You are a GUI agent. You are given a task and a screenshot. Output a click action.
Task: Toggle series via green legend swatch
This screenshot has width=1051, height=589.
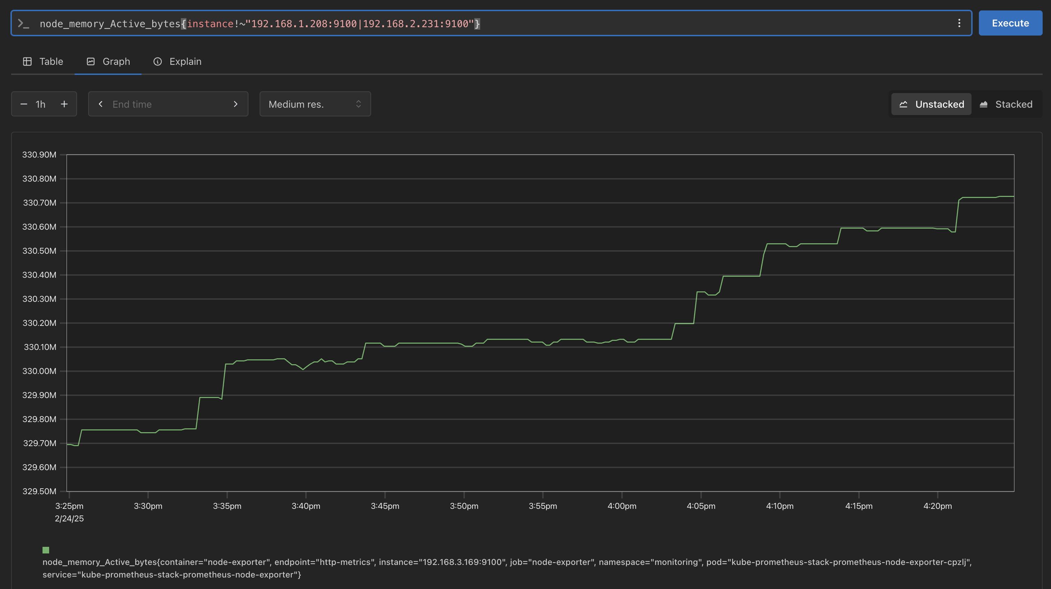coord(46,550)
